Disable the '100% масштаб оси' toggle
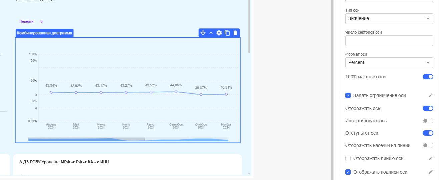Screen dimensions: 440x180 tap(428, 77)
